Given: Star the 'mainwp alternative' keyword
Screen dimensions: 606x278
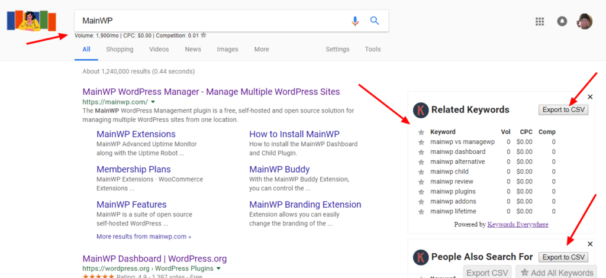Looking at the screenshot, I should coord(421,162).
